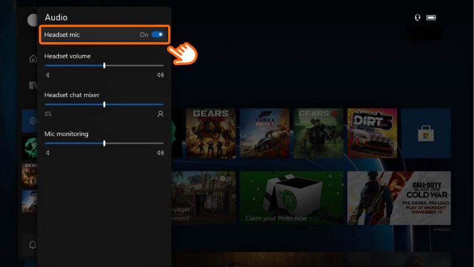
Task: Toggle the Headset mic switch off
Action: (x=157, y=34)
